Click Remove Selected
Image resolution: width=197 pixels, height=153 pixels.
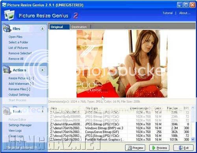(20, 53)
